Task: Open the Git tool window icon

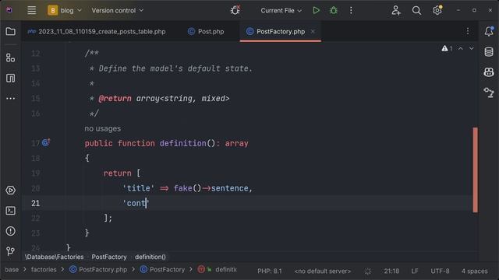Action: tap(10, 251)
